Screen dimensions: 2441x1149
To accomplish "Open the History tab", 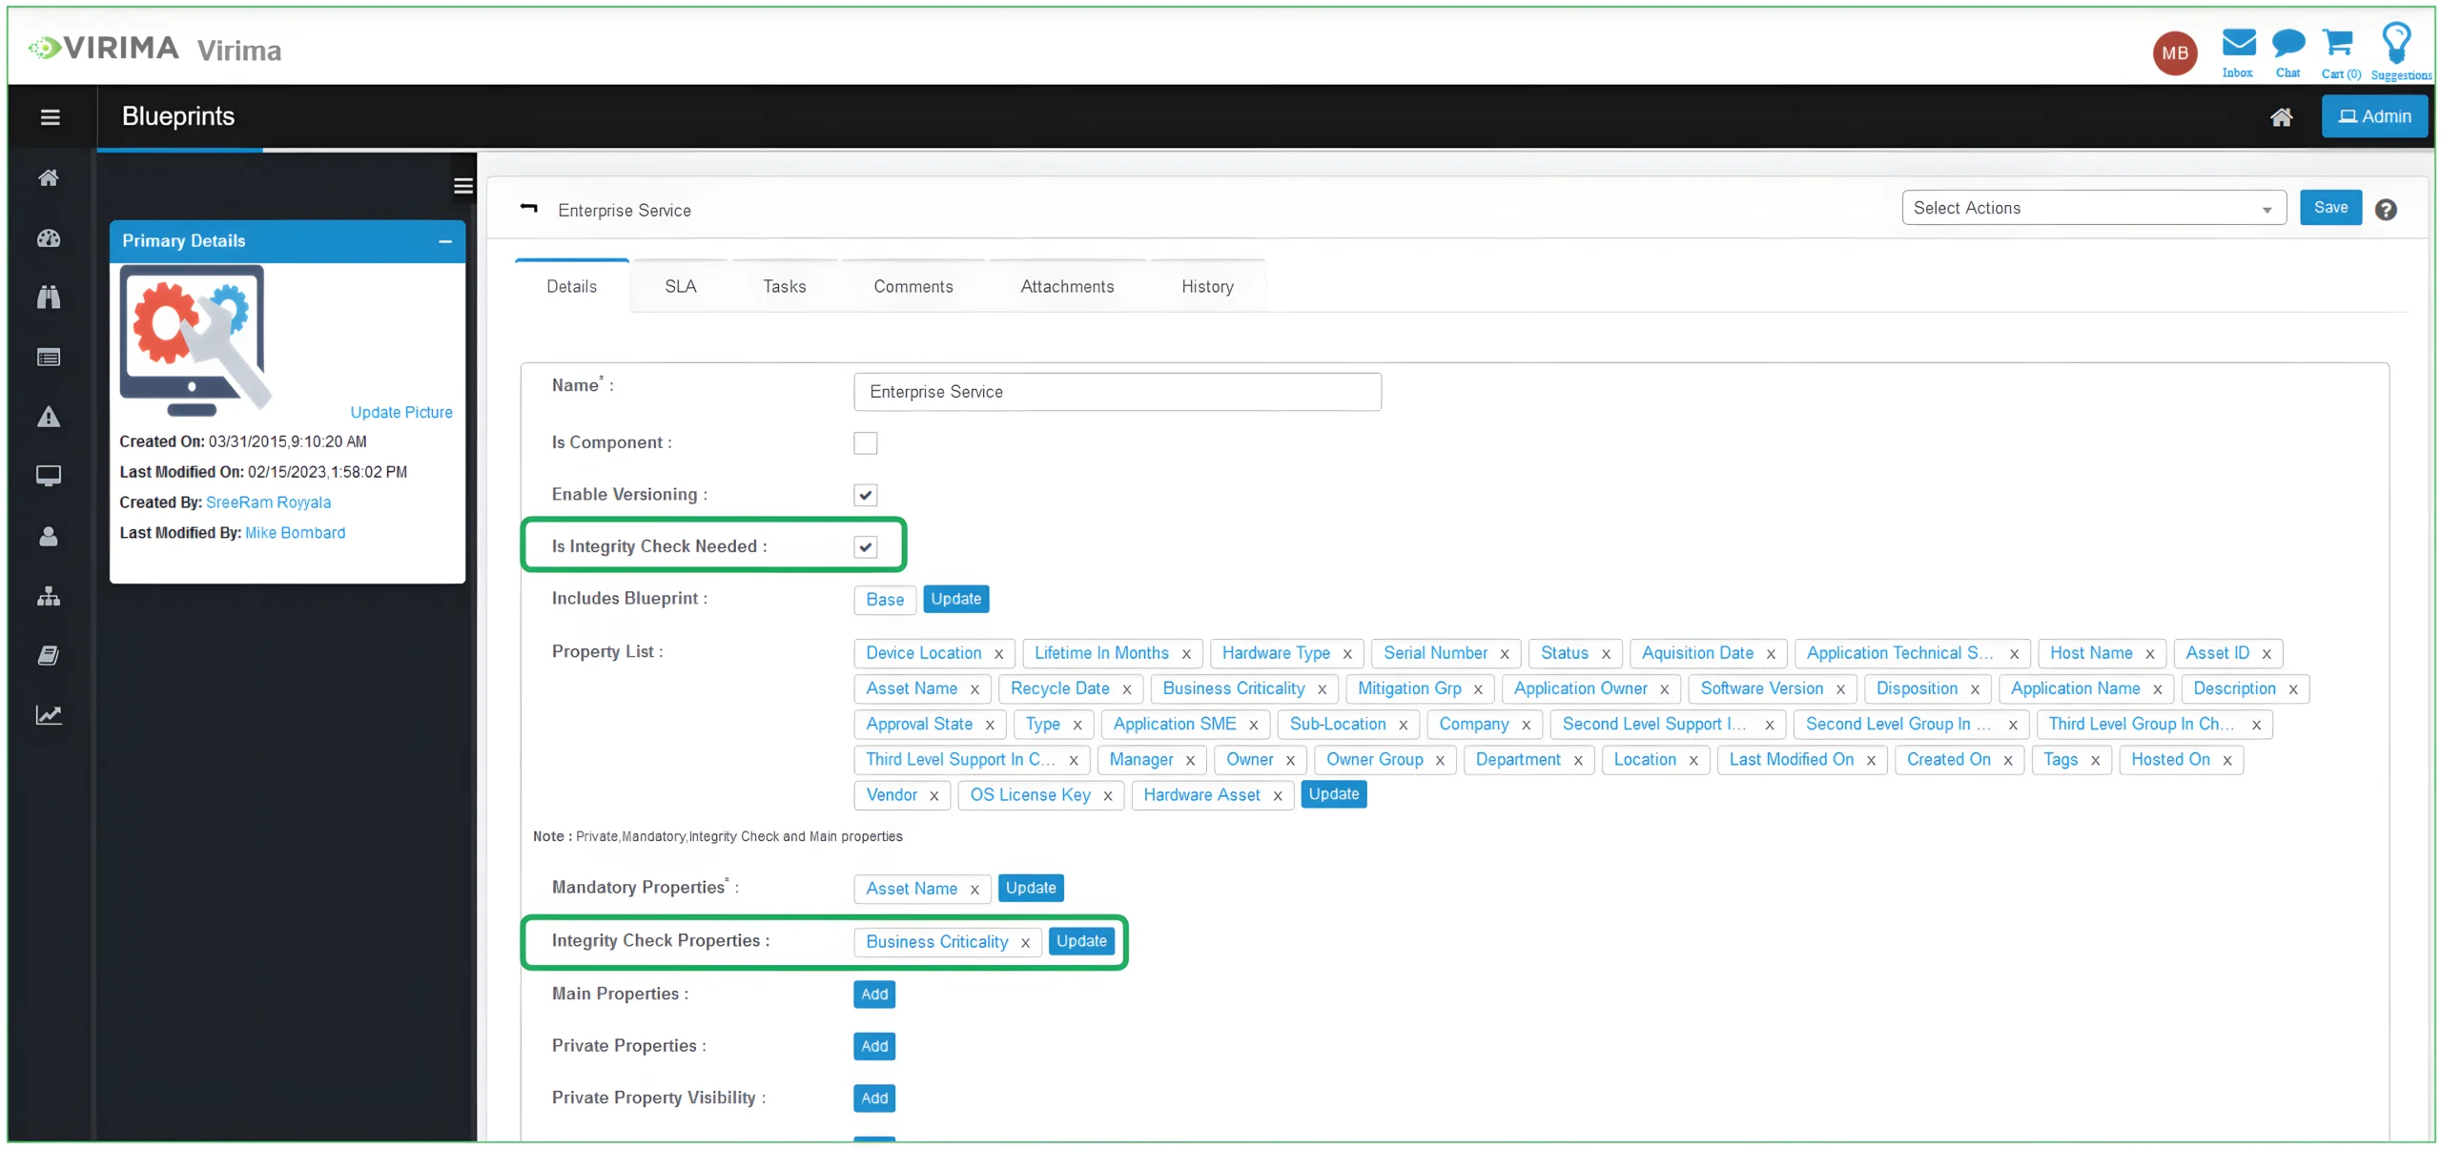I will point(1206,285).
